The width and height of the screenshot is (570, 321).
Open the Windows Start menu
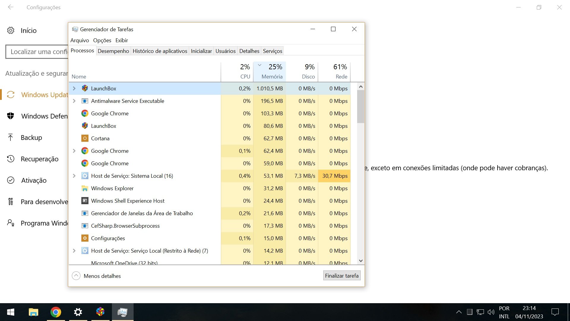click(11, 312)
